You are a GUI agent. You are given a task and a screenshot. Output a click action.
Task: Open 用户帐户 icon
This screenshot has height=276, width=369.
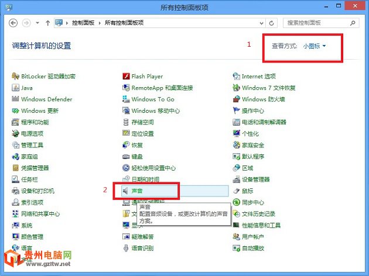click(236, 237)
